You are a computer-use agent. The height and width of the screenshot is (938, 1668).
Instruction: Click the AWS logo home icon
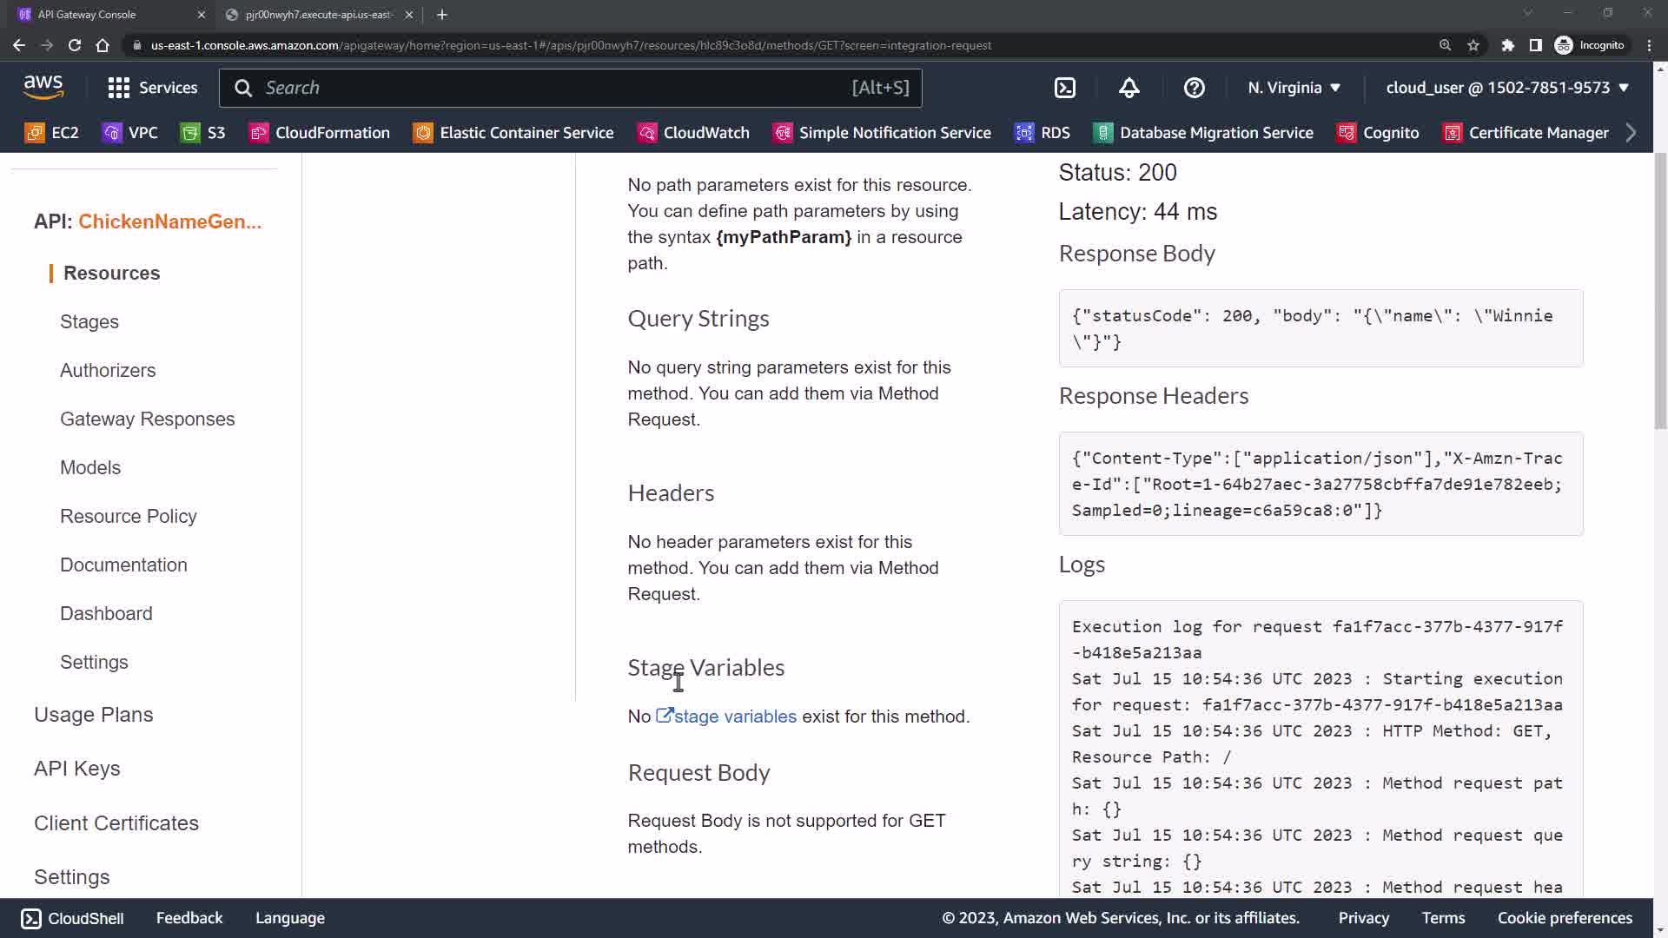pos(43,87)
